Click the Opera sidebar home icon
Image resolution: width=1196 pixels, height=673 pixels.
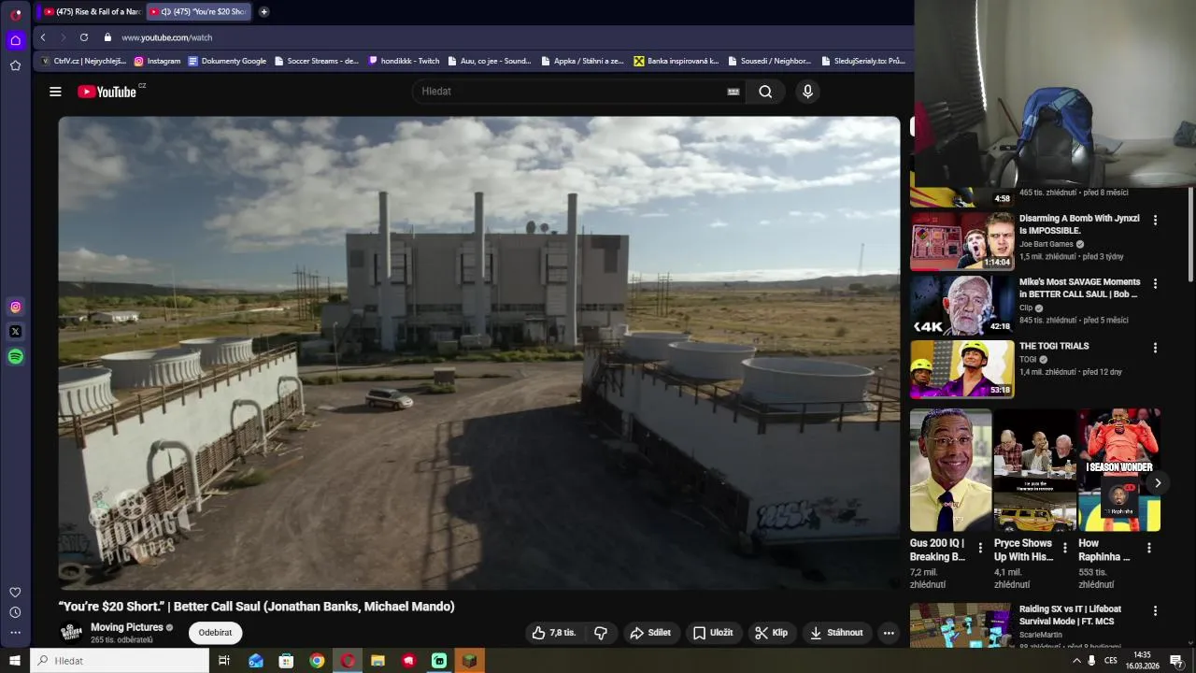click(15, 40)
